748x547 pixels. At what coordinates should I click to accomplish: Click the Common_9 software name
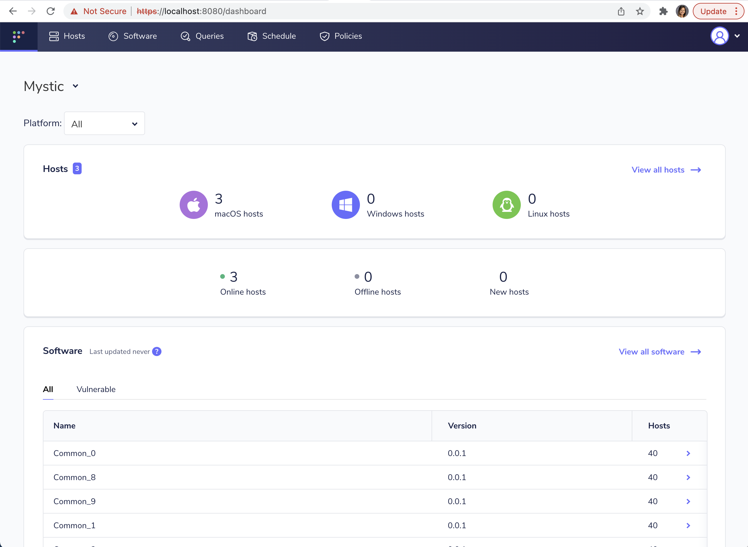click(x=75, y=502)
